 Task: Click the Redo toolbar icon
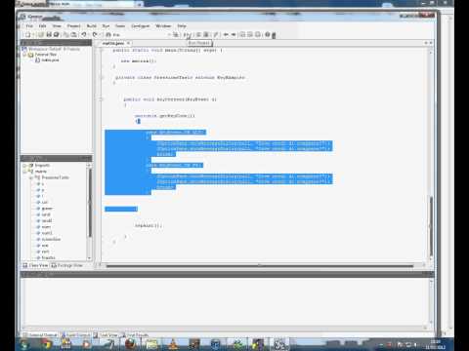coord(95,34)
